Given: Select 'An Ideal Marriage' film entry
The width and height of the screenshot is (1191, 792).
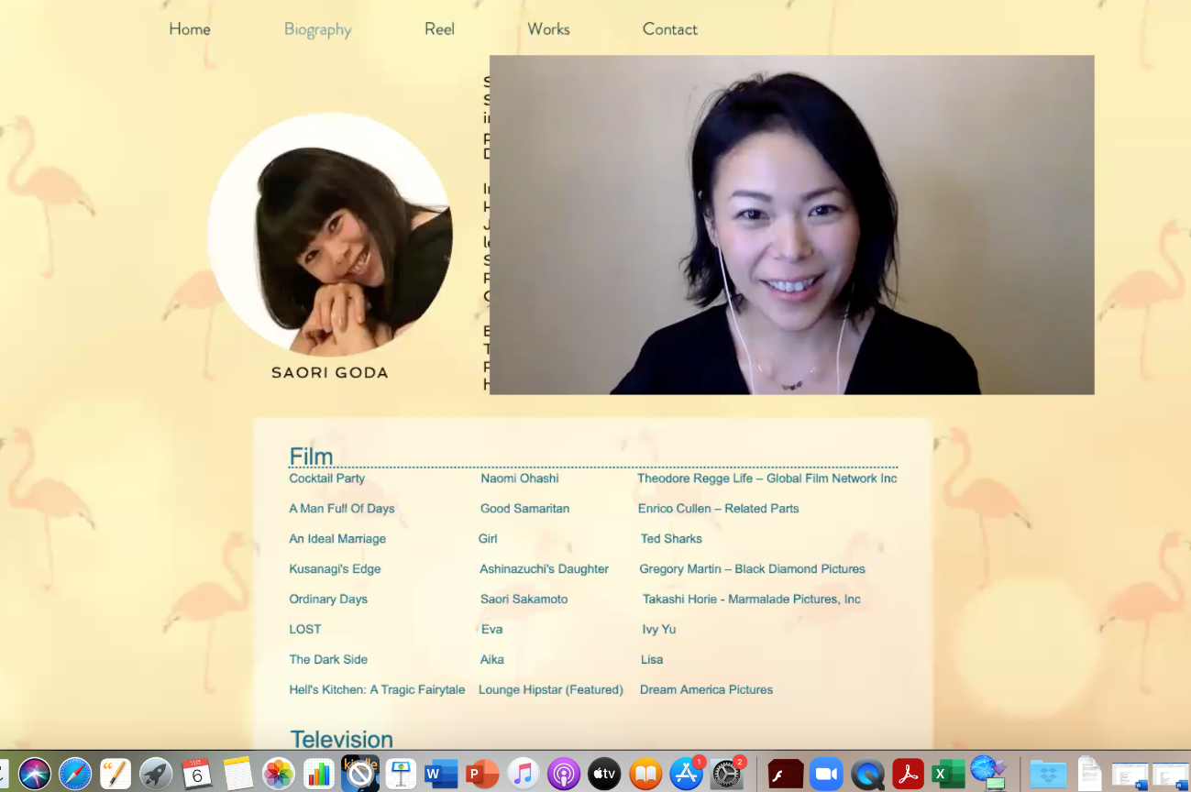Looking at the screenshot, I should [x=337, y=539].
